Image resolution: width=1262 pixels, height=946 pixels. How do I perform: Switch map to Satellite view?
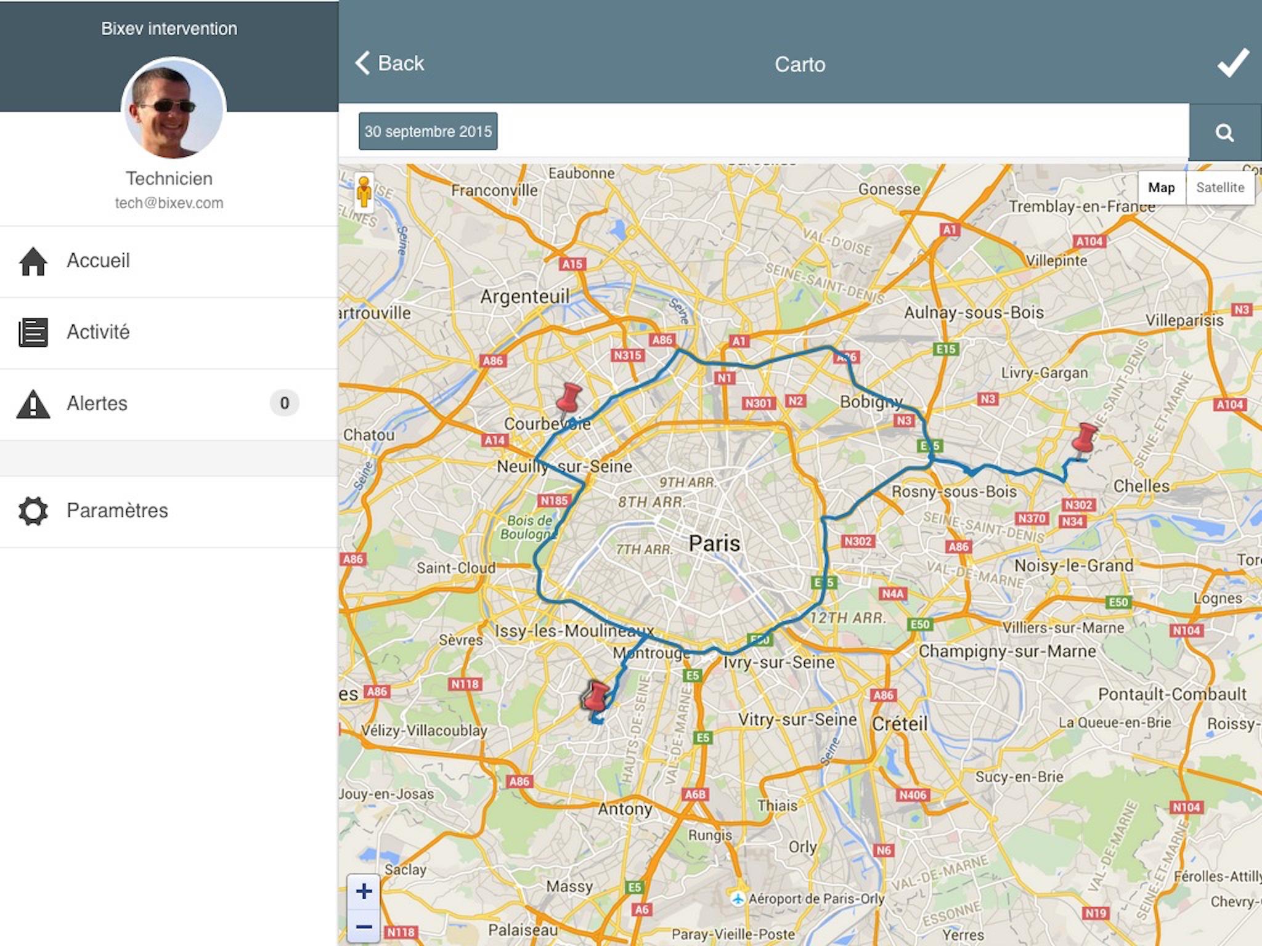(1220, 187)
